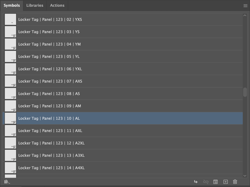
Task: Click the scrollbar down arrow
Action: pyautogui.click(x=245, y=175)
